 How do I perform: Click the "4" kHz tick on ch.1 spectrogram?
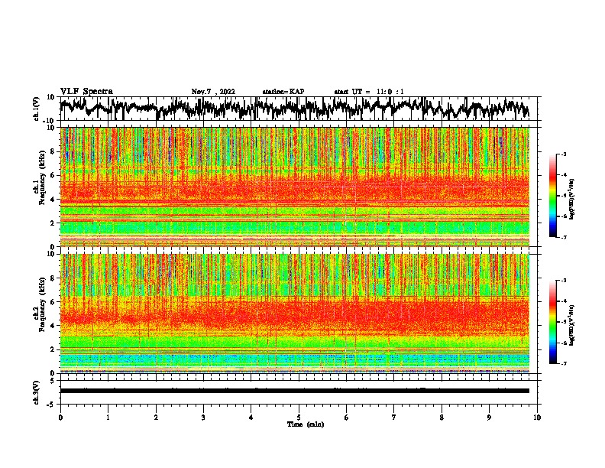click(53, 200)
